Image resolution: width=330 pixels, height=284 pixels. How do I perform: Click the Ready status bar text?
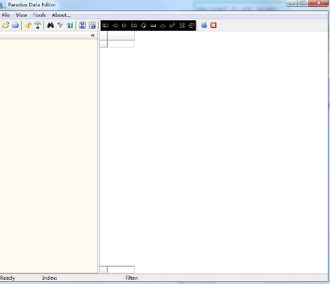8,278
